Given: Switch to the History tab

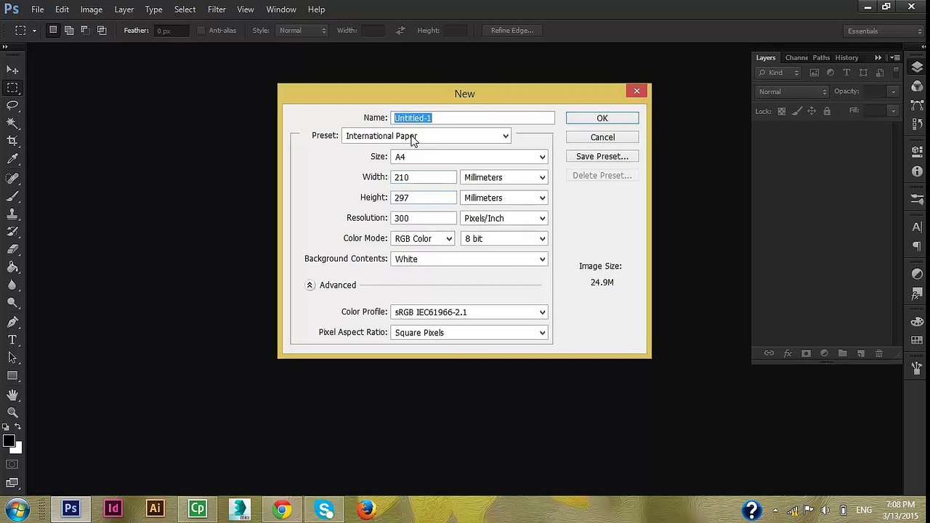Looking at the screenshot, I should click(x=846, y=57).
